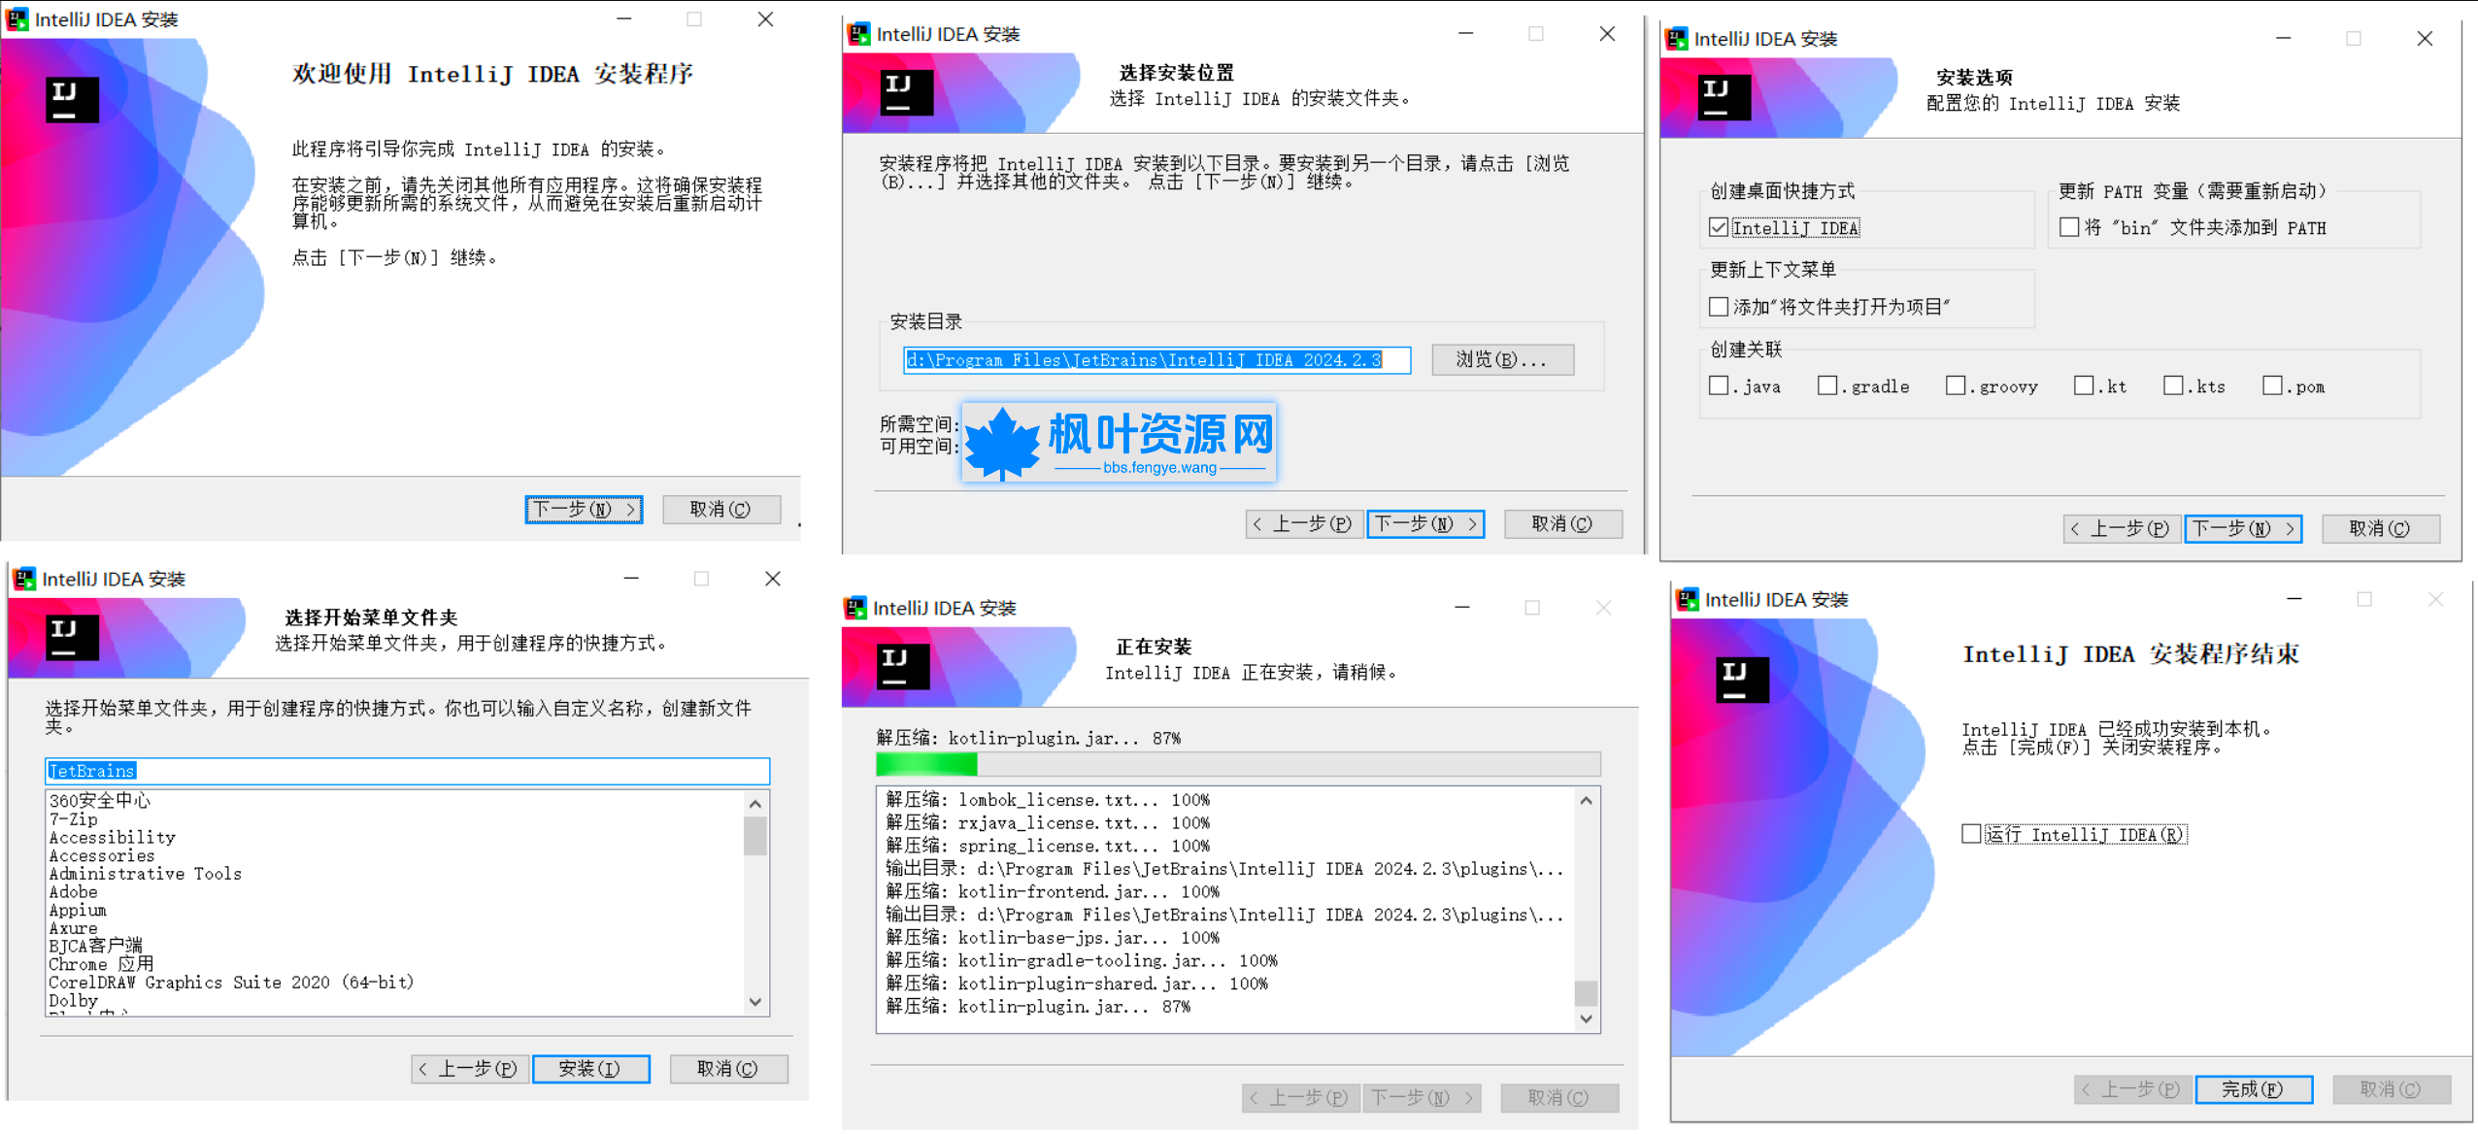Enable 添加"将文件夹打开为项目" context menu option

click(x=1719, y=306)
